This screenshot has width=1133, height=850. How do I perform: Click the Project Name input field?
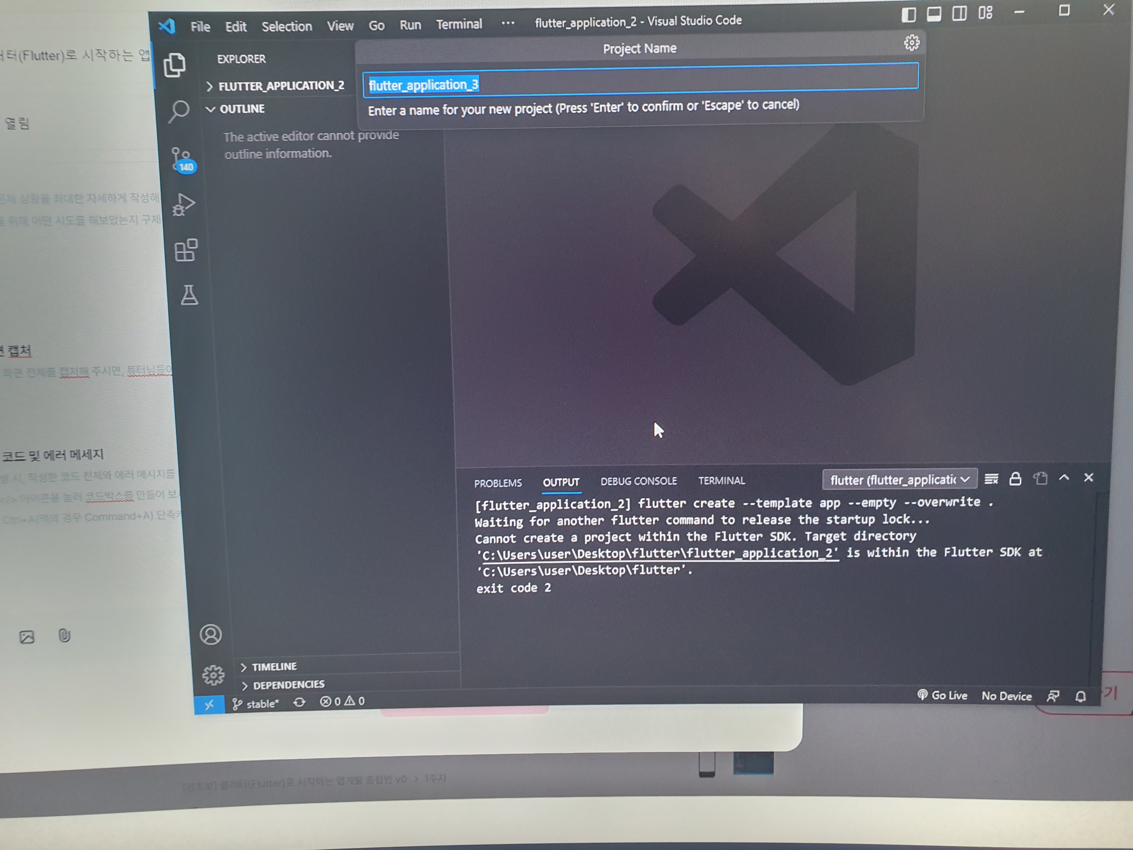pyautogui.click(x=640, y=80)
